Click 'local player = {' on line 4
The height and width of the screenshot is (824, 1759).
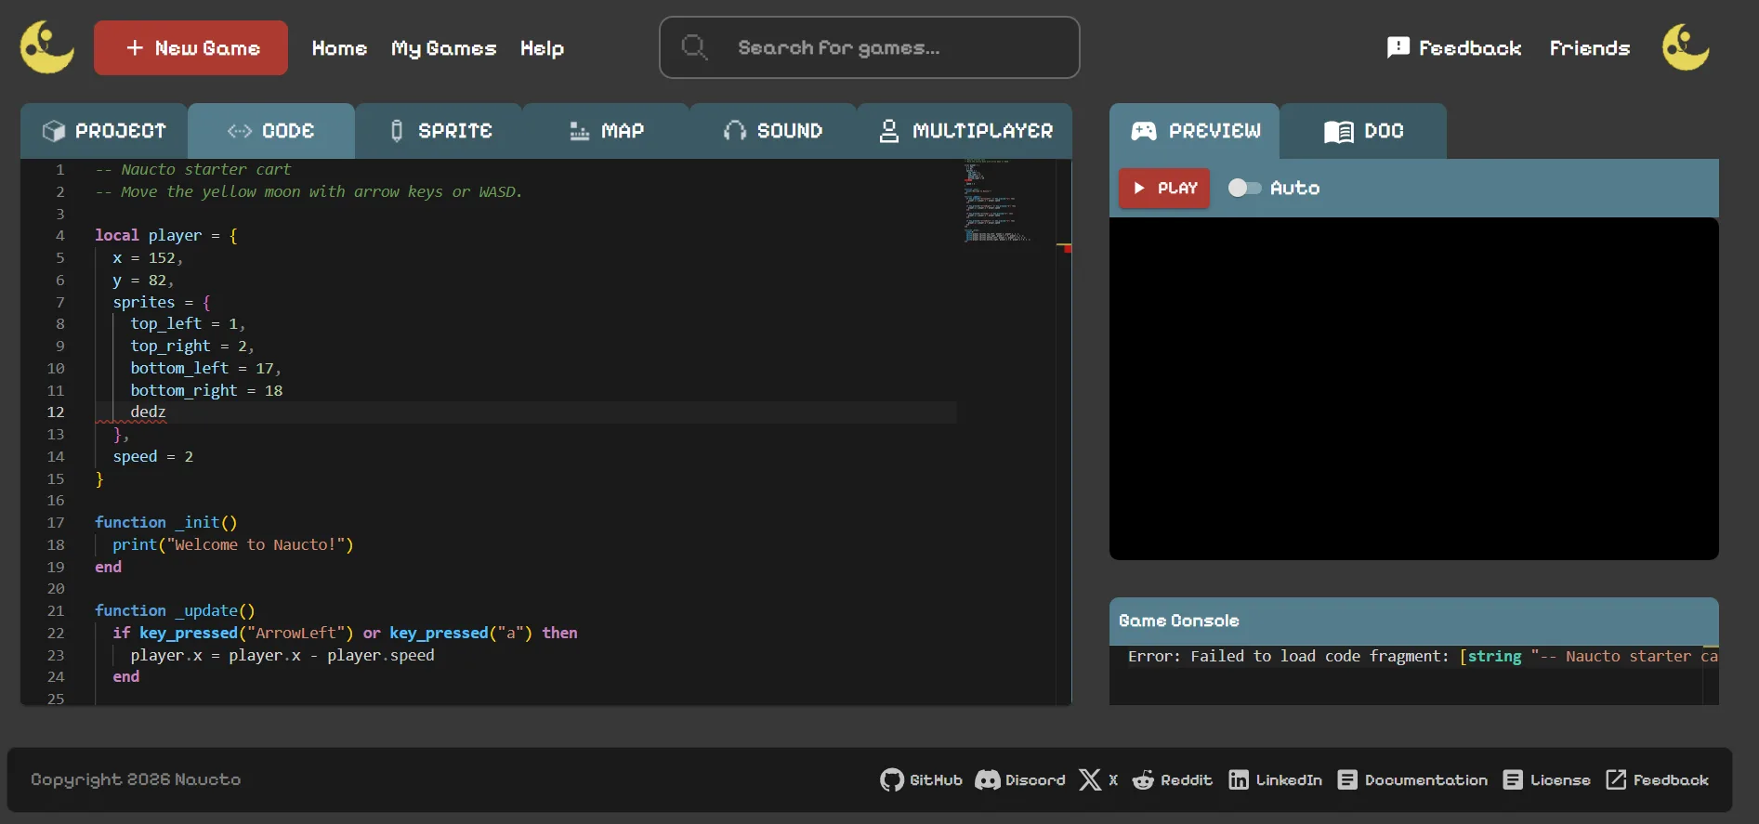point(166,236)
